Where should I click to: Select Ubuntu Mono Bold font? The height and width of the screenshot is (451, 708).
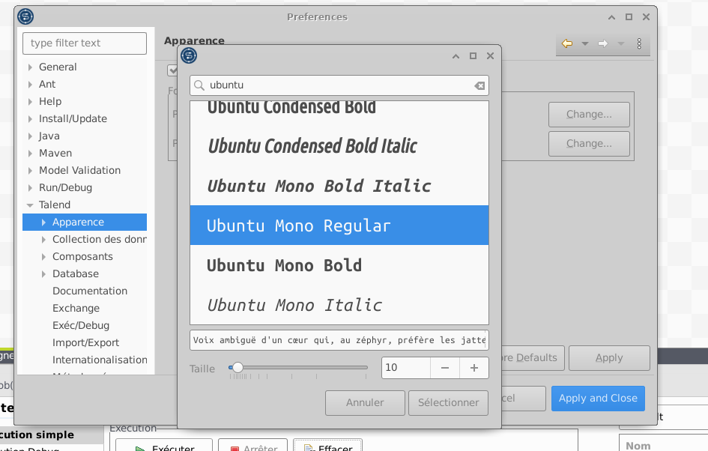click(x=339, y=265)
